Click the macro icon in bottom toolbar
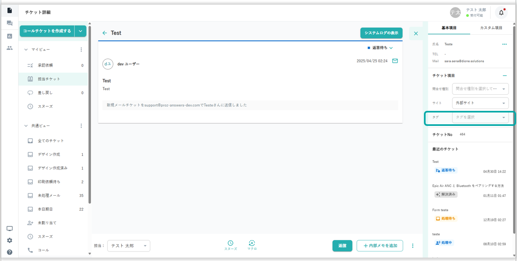This screenshot has width=517, height=261. (252, 244)
